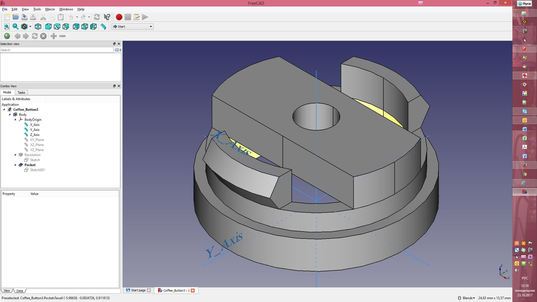Open the Draw style dropdown arrow
Screen dimensions: 537x302
pyautogui.click(x=30, y=27)
